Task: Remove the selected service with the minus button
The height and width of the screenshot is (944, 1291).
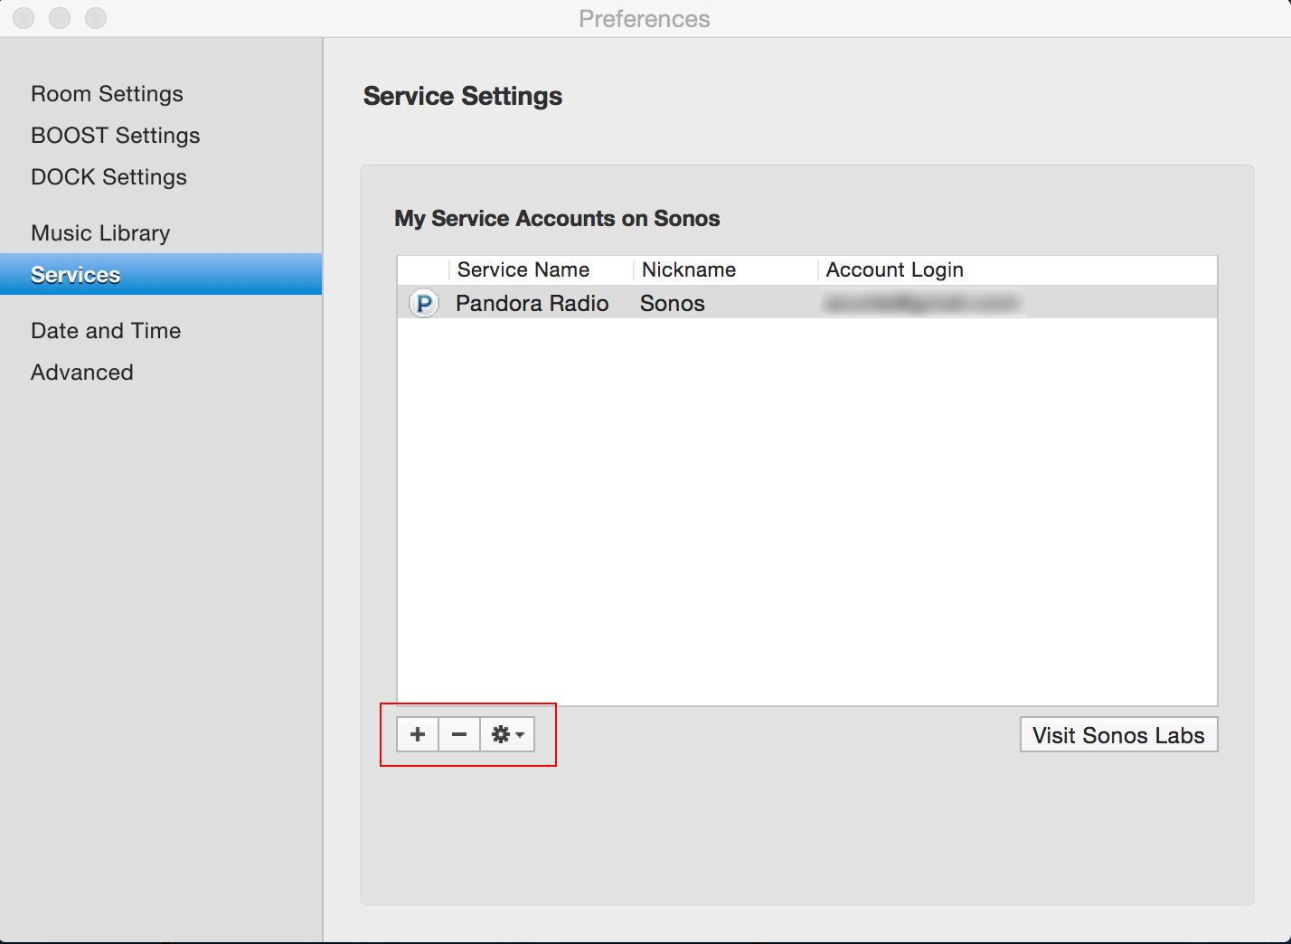Action: click(459, 734)
